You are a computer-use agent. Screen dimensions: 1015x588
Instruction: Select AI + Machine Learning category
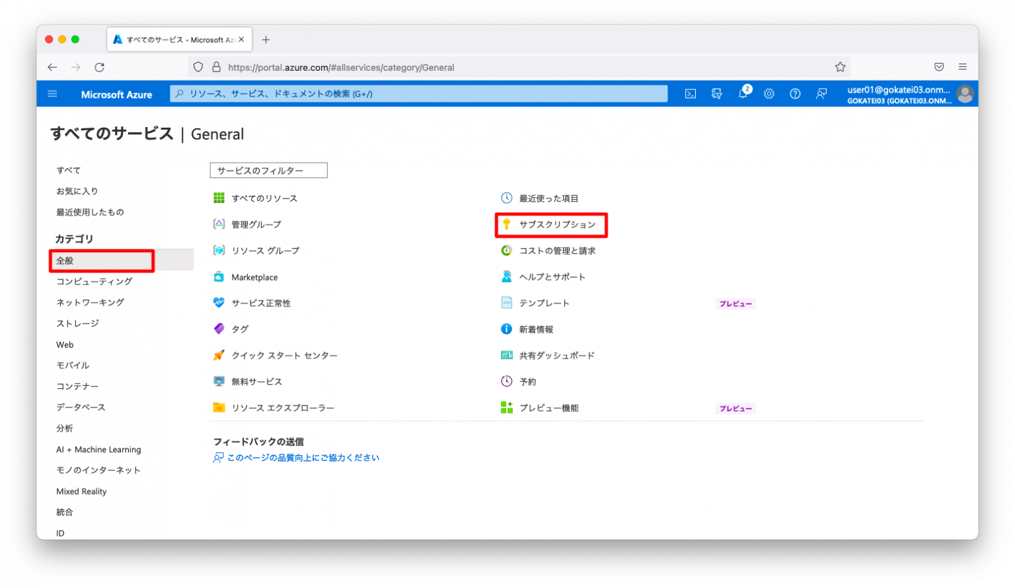[98, 449]
